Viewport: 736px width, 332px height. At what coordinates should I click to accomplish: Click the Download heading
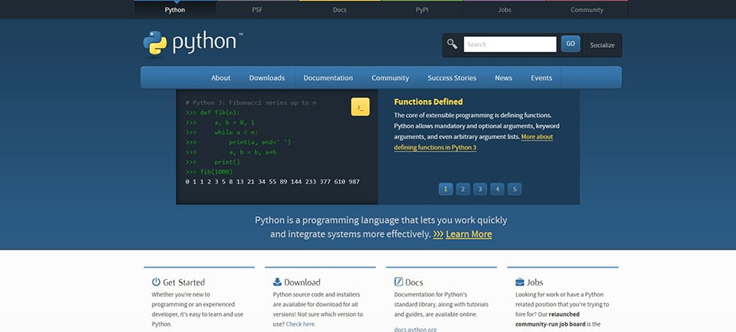tap(302, 283)
